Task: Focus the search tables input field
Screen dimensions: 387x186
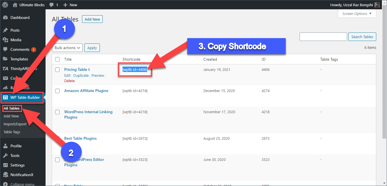Action: pyautogui.click(x=323, y=37)
